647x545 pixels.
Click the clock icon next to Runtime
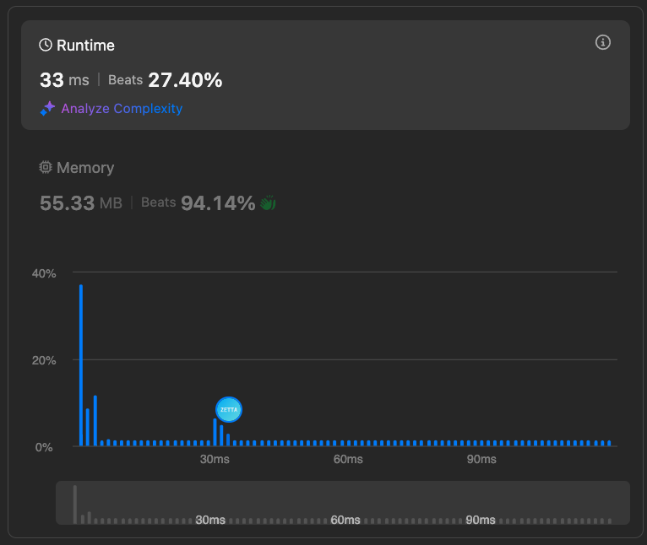pyautogui.click(x=46, y=45)
